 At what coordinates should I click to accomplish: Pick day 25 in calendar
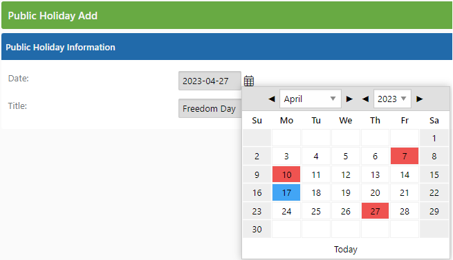point(316,211)
